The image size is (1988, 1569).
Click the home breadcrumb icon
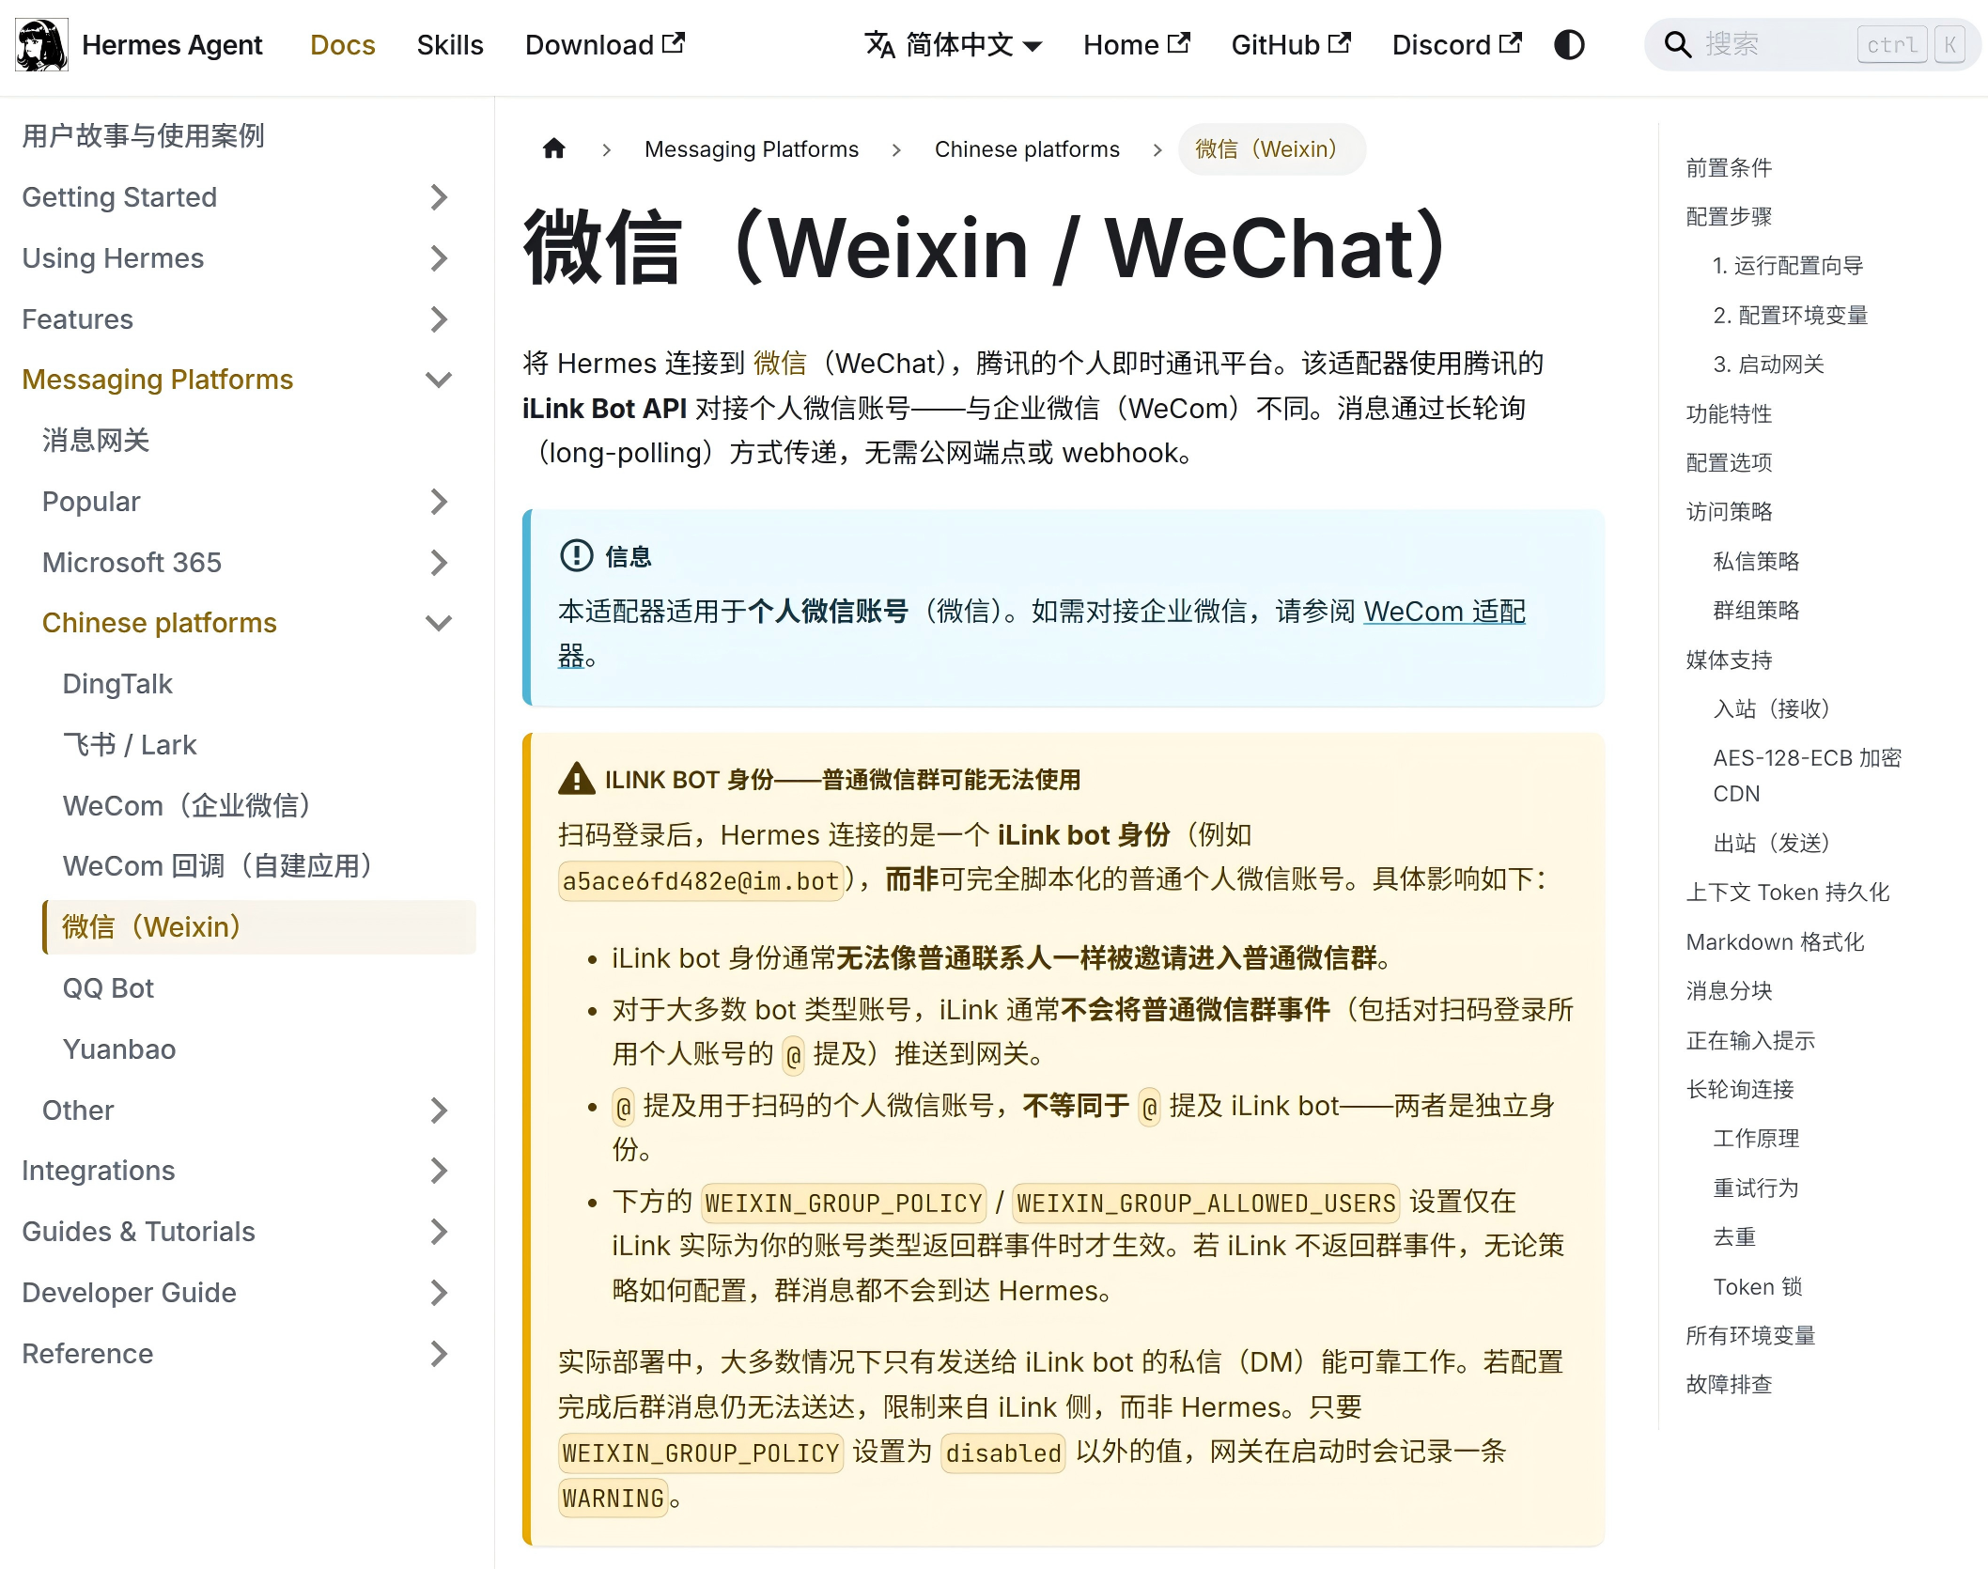click(554, 148)
